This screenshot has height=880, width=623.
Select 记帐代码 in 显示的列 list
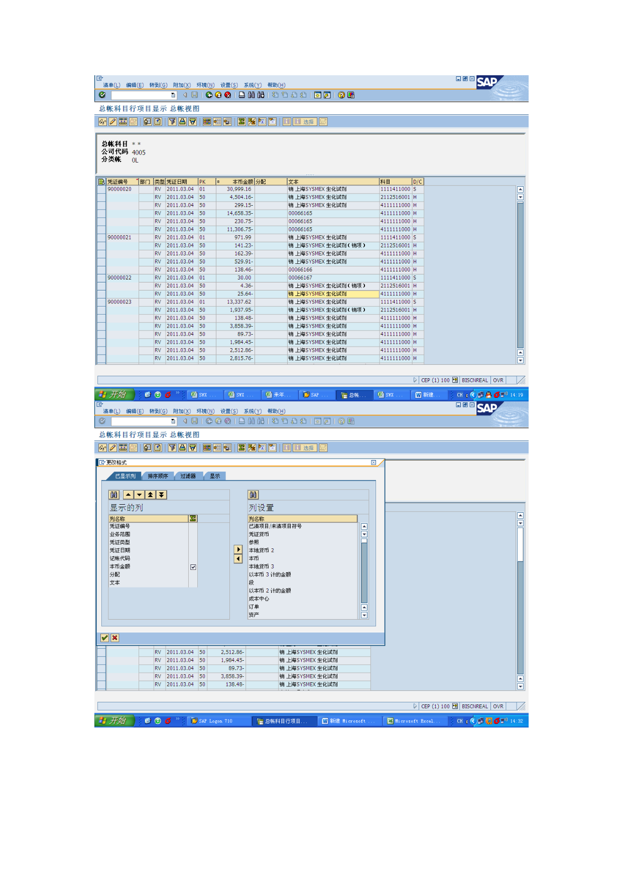(x=149, y=558)
